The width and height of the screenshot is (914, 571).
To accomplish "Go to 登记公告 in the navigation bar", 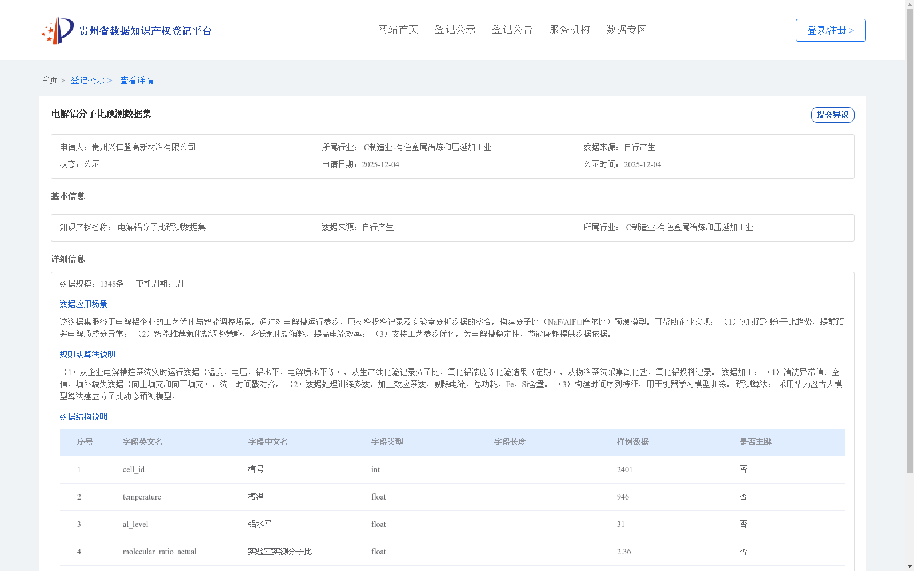I will pyautogui.click(x=512, y=29).
